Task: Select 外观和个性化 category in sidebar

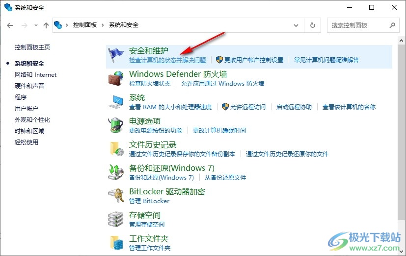Action: click(32, 120)
